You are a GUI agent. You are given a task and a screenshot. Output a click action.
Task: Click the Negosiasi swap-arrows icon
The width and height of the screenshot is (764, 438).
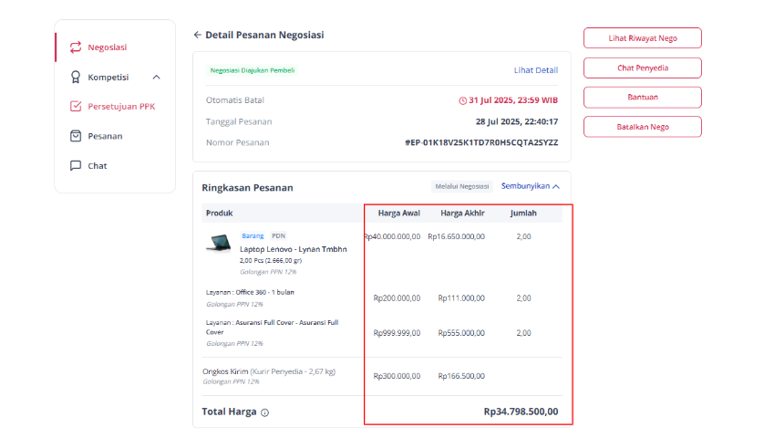click(x=75, y=47)
